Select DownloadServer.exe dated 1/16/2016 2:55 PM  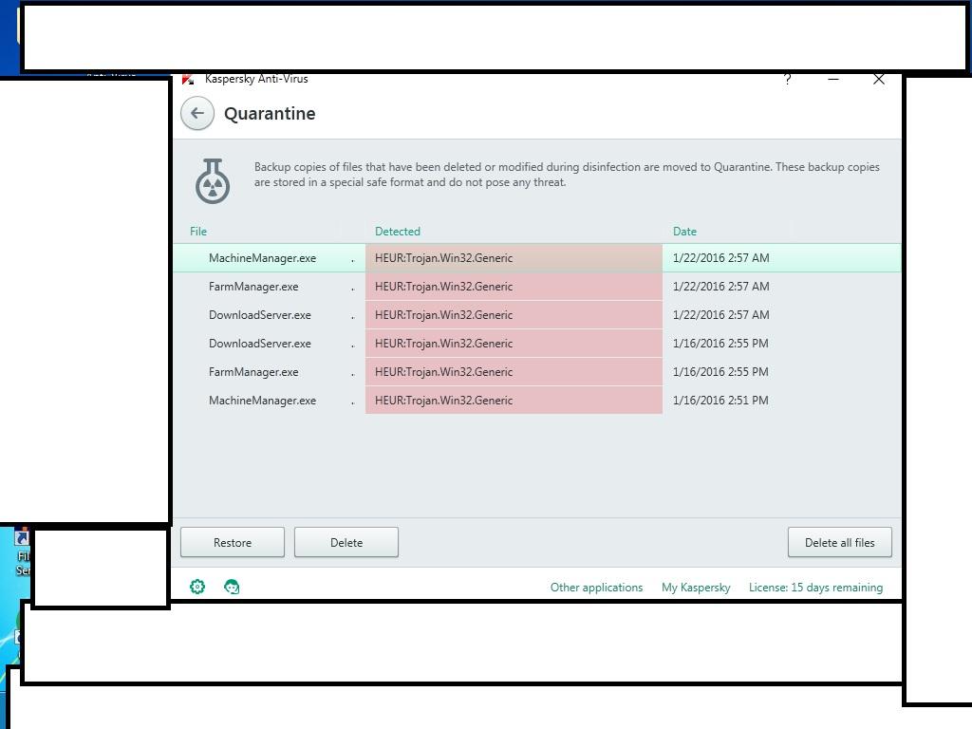pos(537,344)
